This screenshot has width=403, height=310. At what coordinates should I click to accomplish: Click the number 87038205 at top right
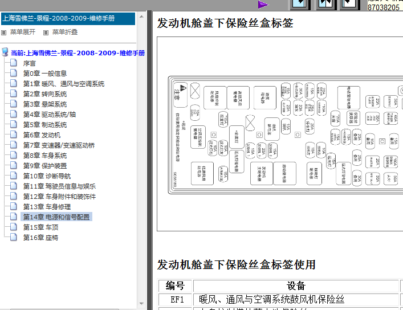click(x=384, y=7)
